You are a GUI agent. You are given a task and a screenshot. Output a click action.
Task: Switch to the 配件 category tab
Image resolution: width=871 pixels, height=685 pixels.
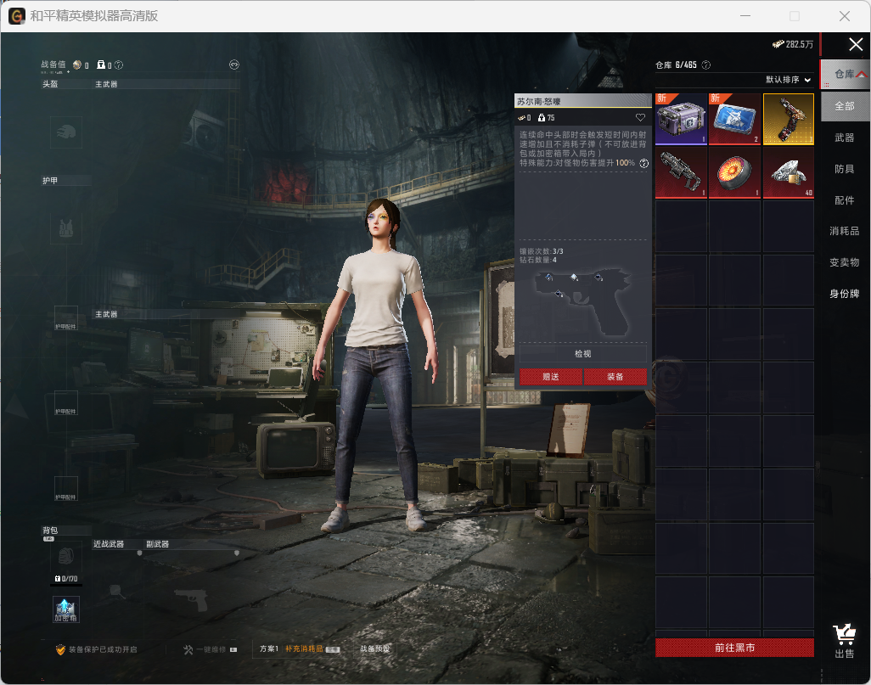pyautogui.click(x=845, y=200)
